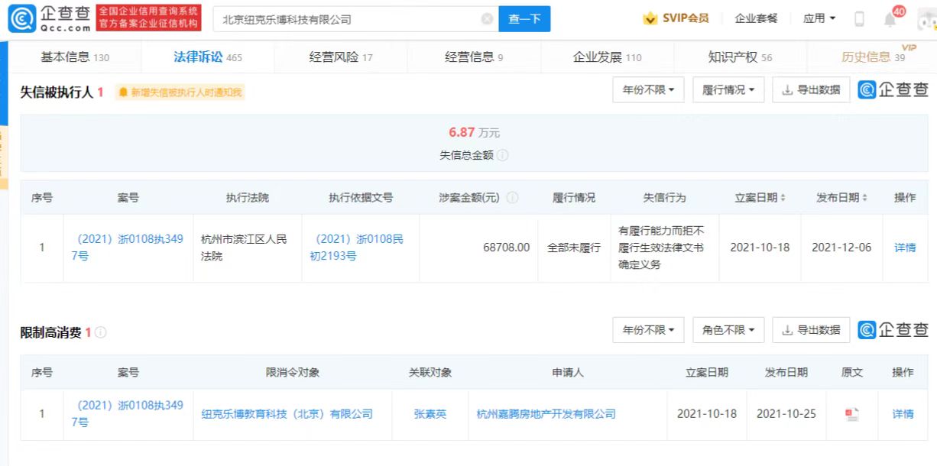Open 角色不限 filter dropdown
The height and width of the screenshot is (466, 937).
pos(728,330)
